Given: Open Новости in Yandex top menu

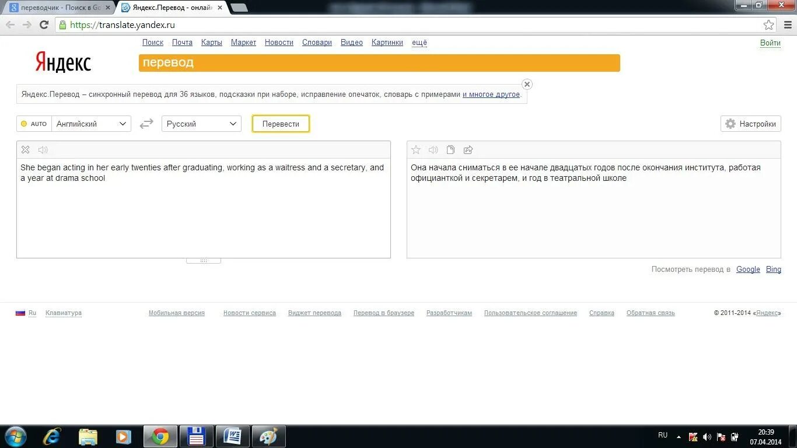Looking at the screenshot, I should pyautogui.click(x=279, y=43).
